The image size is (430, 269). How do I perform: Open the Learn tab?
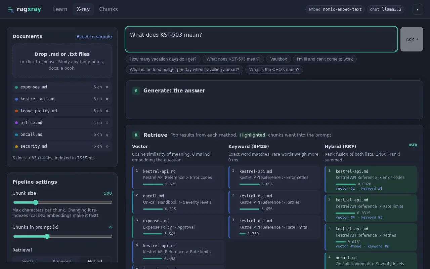(x=60, y=9)
